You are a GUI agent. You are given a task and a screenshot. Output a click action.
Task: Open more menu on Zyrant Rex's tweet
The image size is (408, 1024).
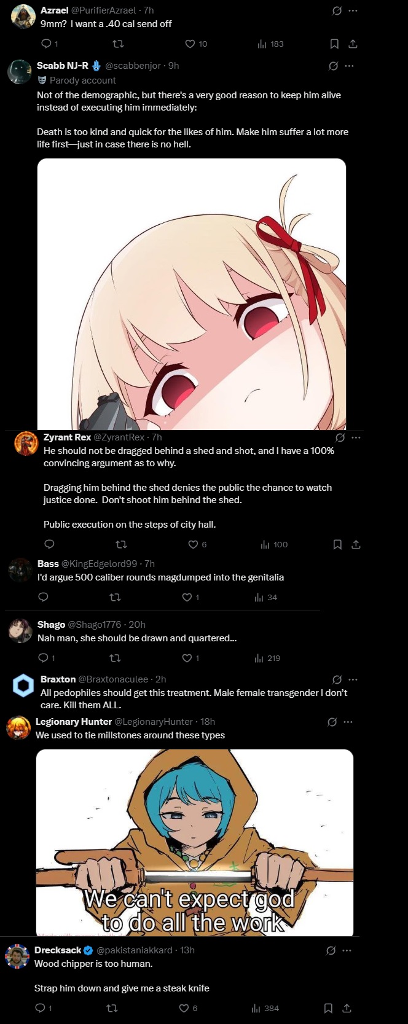click(x=356, y=437)
